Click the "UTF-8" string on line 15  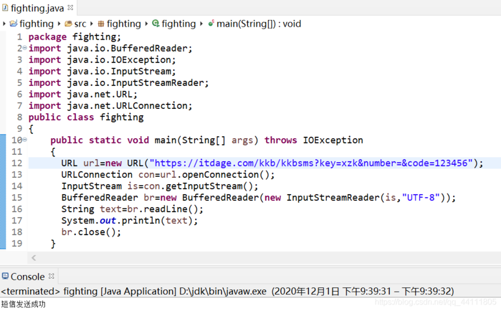pos(421,198)
